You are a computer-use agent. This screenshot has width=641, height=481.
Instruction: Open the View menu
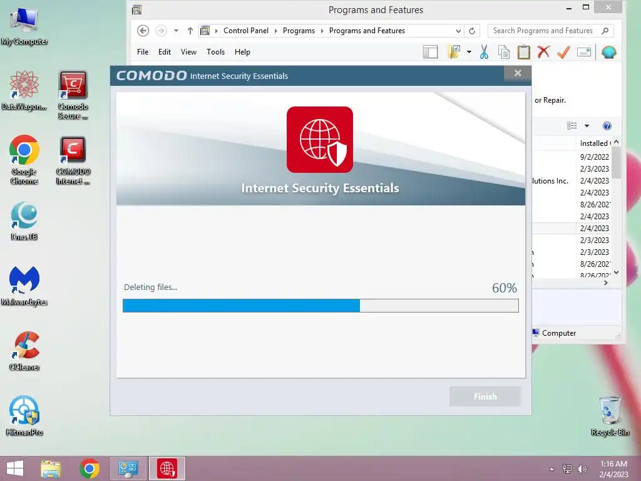coord(188,52)
